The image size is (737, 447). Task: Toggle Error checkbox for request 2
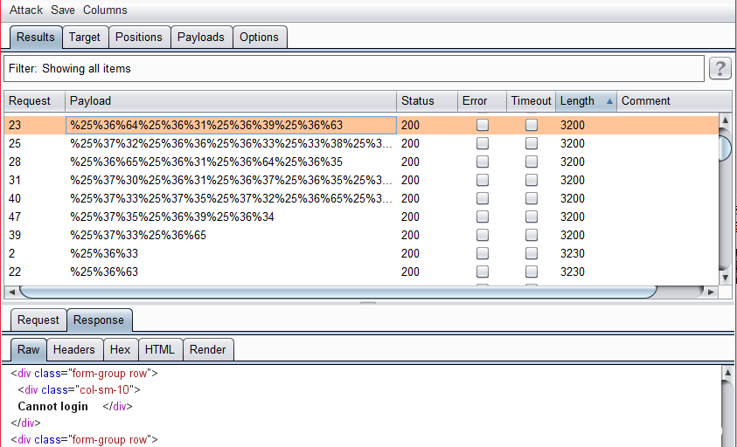[x=483, y=253]
